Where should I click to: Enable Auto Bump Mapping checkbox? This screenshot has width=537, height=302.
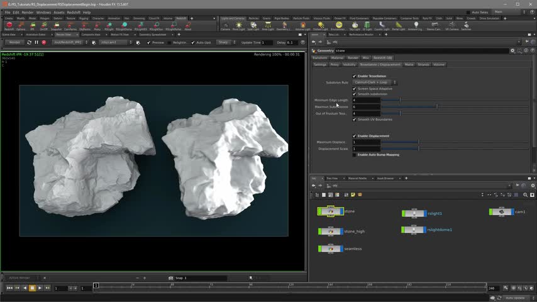point(355,155)
